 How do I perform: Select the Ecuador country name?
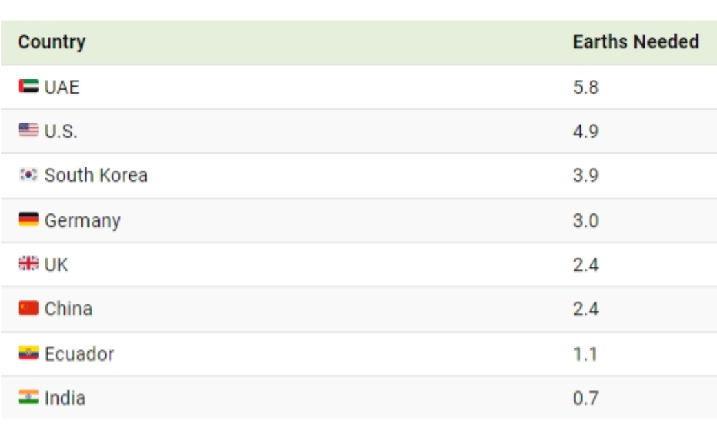pyautogui.click(x=79, y=354)
